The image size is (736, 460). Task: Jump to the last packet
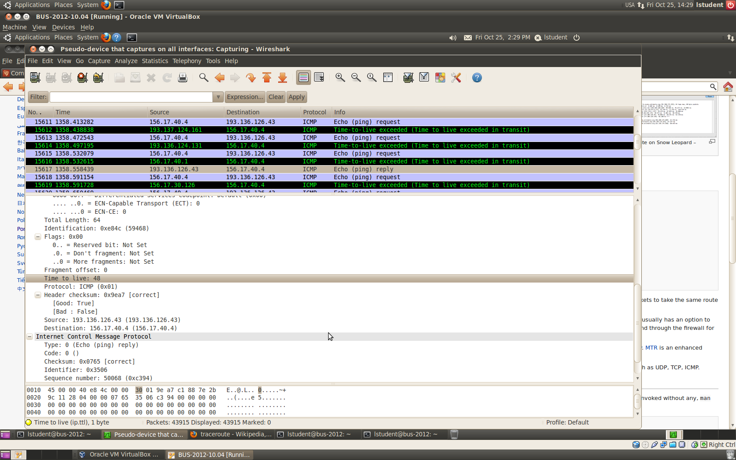(283, 78)
